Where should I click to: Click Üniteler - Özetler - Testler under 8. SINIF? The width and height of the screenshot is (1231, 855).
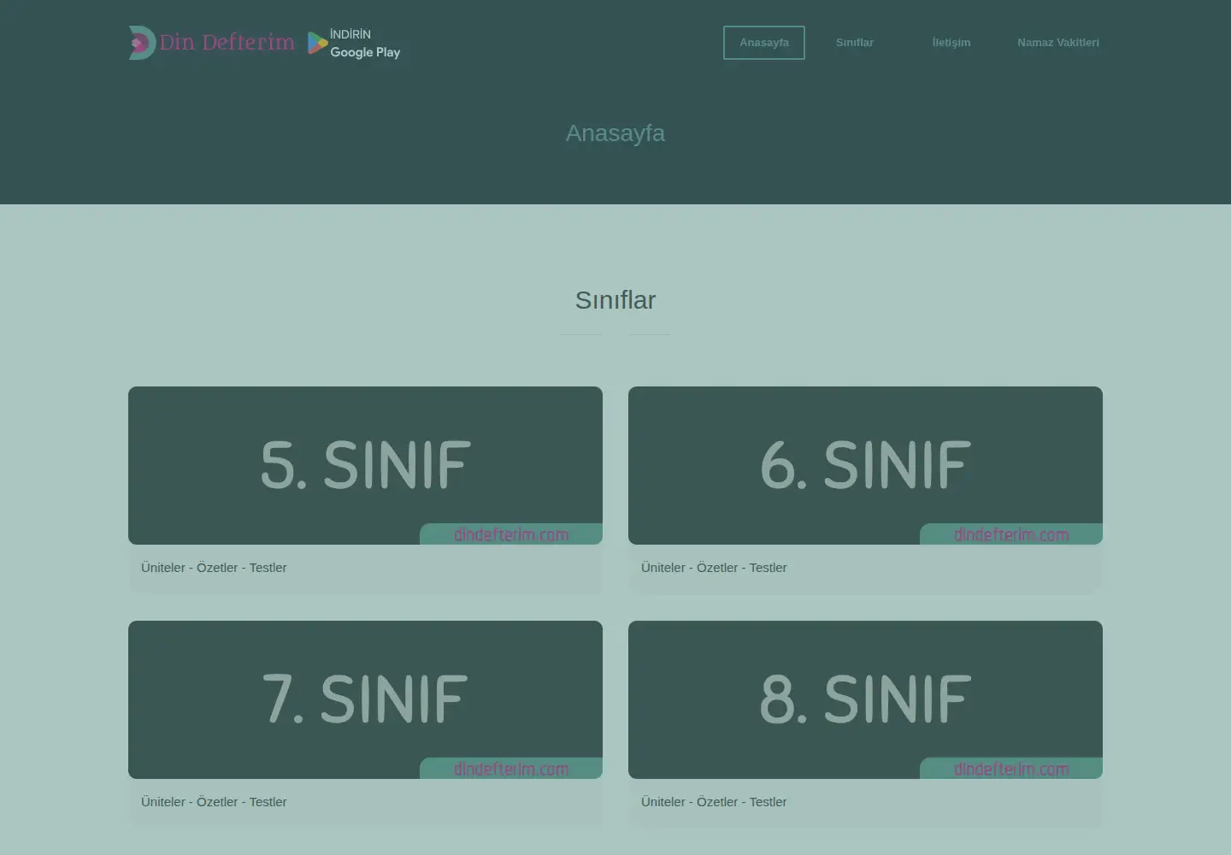point(714,802)
